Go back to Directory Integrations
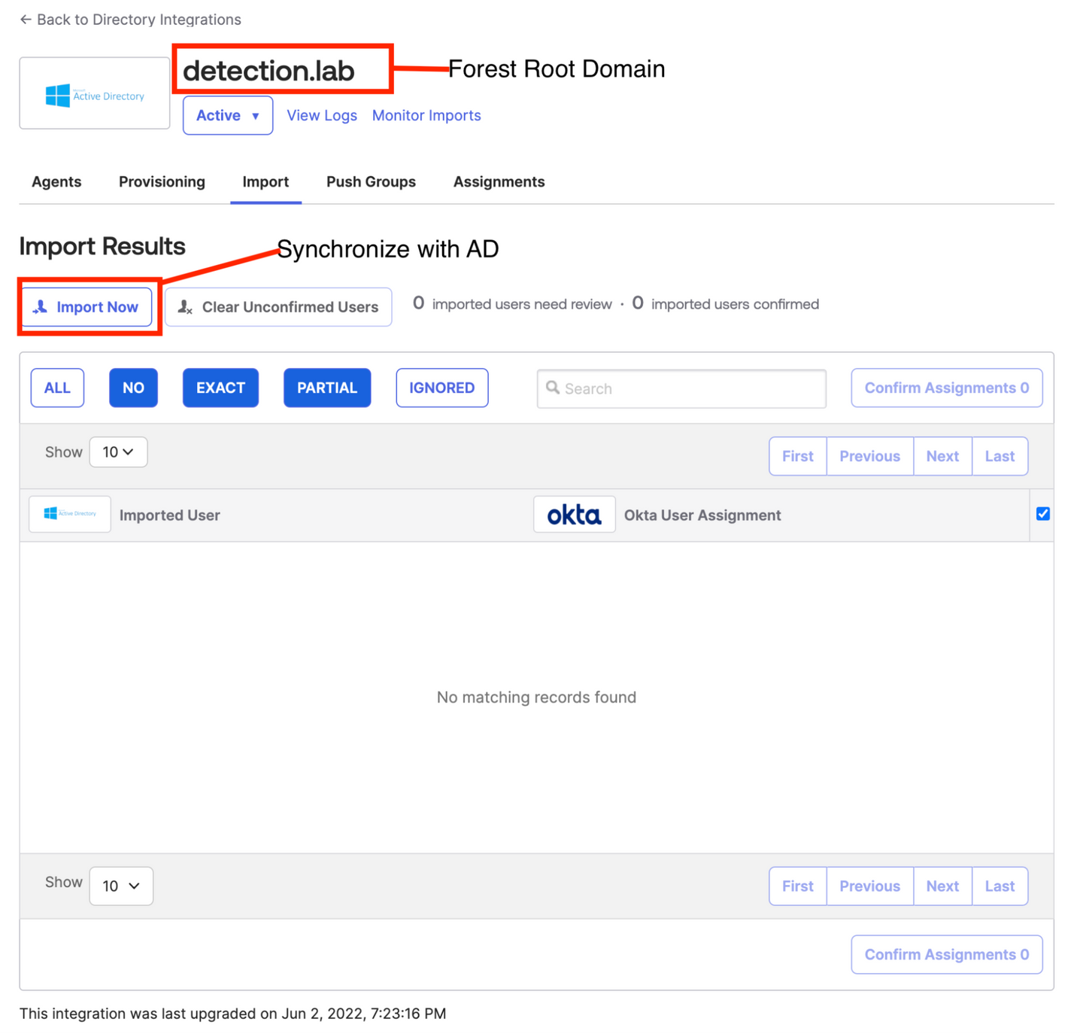The width and height of the screenshot is (1083, 1034). [130, 20]
